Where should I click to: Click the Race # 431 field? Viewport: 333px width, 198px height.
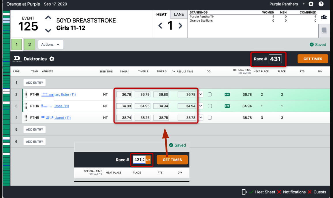point(275,59)
